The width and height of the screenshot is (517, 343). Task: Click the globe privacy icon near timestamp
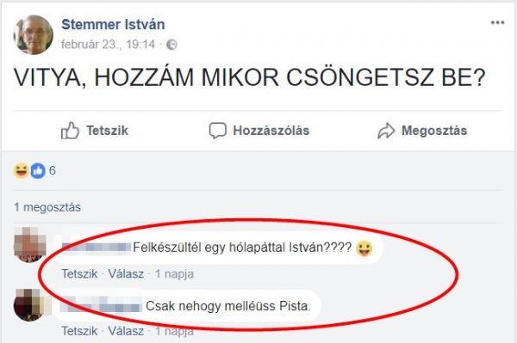171,45
